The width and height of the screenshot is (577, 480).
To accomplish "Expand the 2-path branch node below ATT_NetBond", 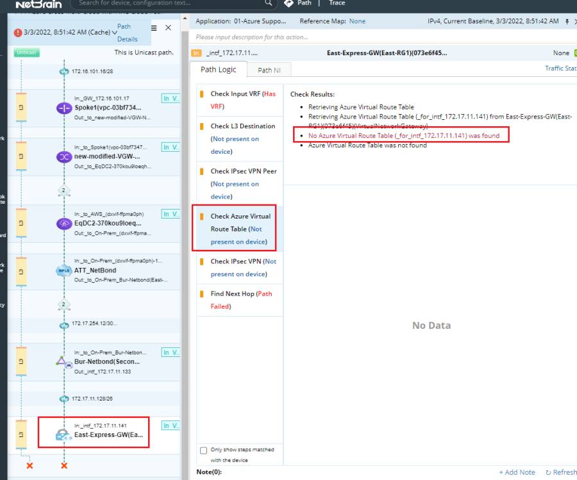I will 63,304.
